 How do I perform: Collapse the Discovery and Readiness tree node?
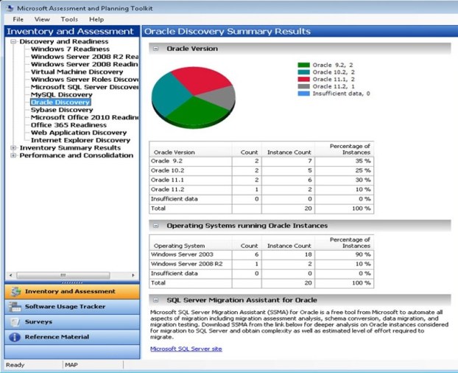tap(13, 42)
